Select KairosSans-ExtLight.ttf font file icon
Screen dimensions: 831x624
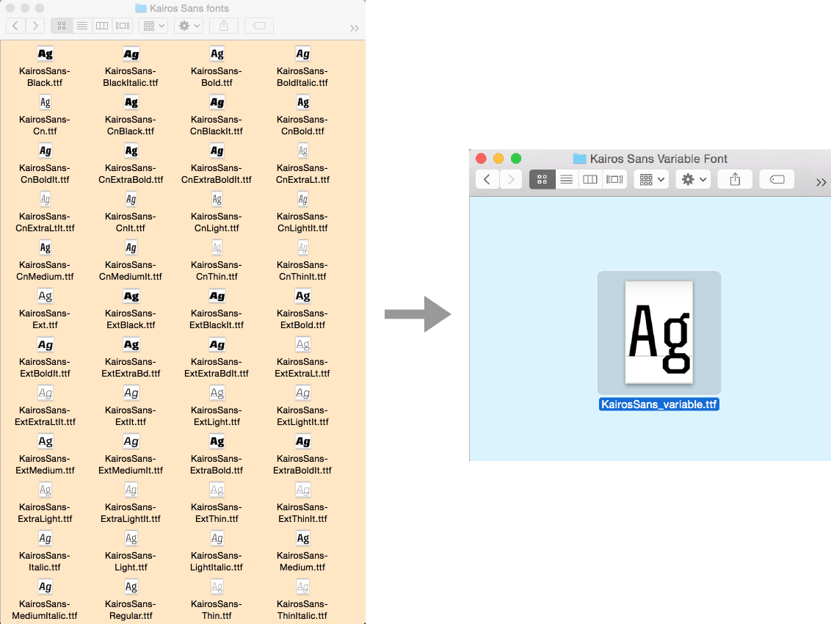[217, 393]
